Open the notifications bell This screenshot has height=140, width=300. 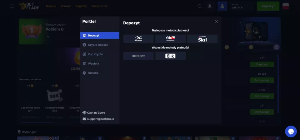(210, 6)
